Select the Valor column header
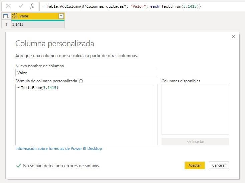The image size is (245, 183). tap(38, 16)
